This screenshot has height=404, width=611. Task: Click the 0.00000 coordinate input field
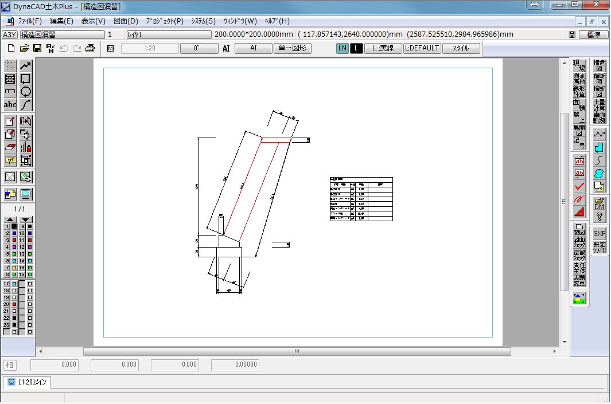[x=235, y=364]
